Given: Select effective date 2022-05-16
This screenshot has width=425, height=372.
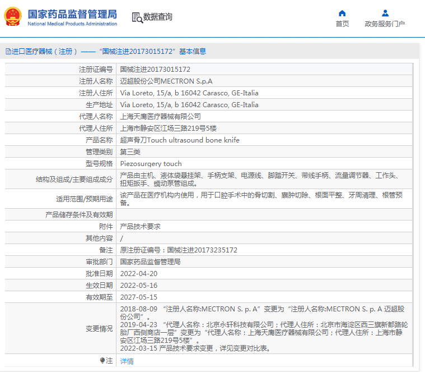Looking at the screenshot, I should tap(139, 286).
